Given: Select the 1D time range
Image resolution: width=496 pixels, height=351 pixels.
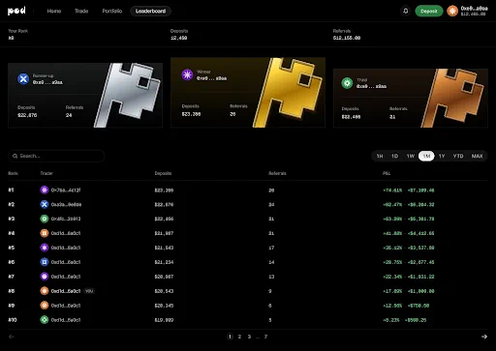Looking at the screenshot, I should point(394,156).
